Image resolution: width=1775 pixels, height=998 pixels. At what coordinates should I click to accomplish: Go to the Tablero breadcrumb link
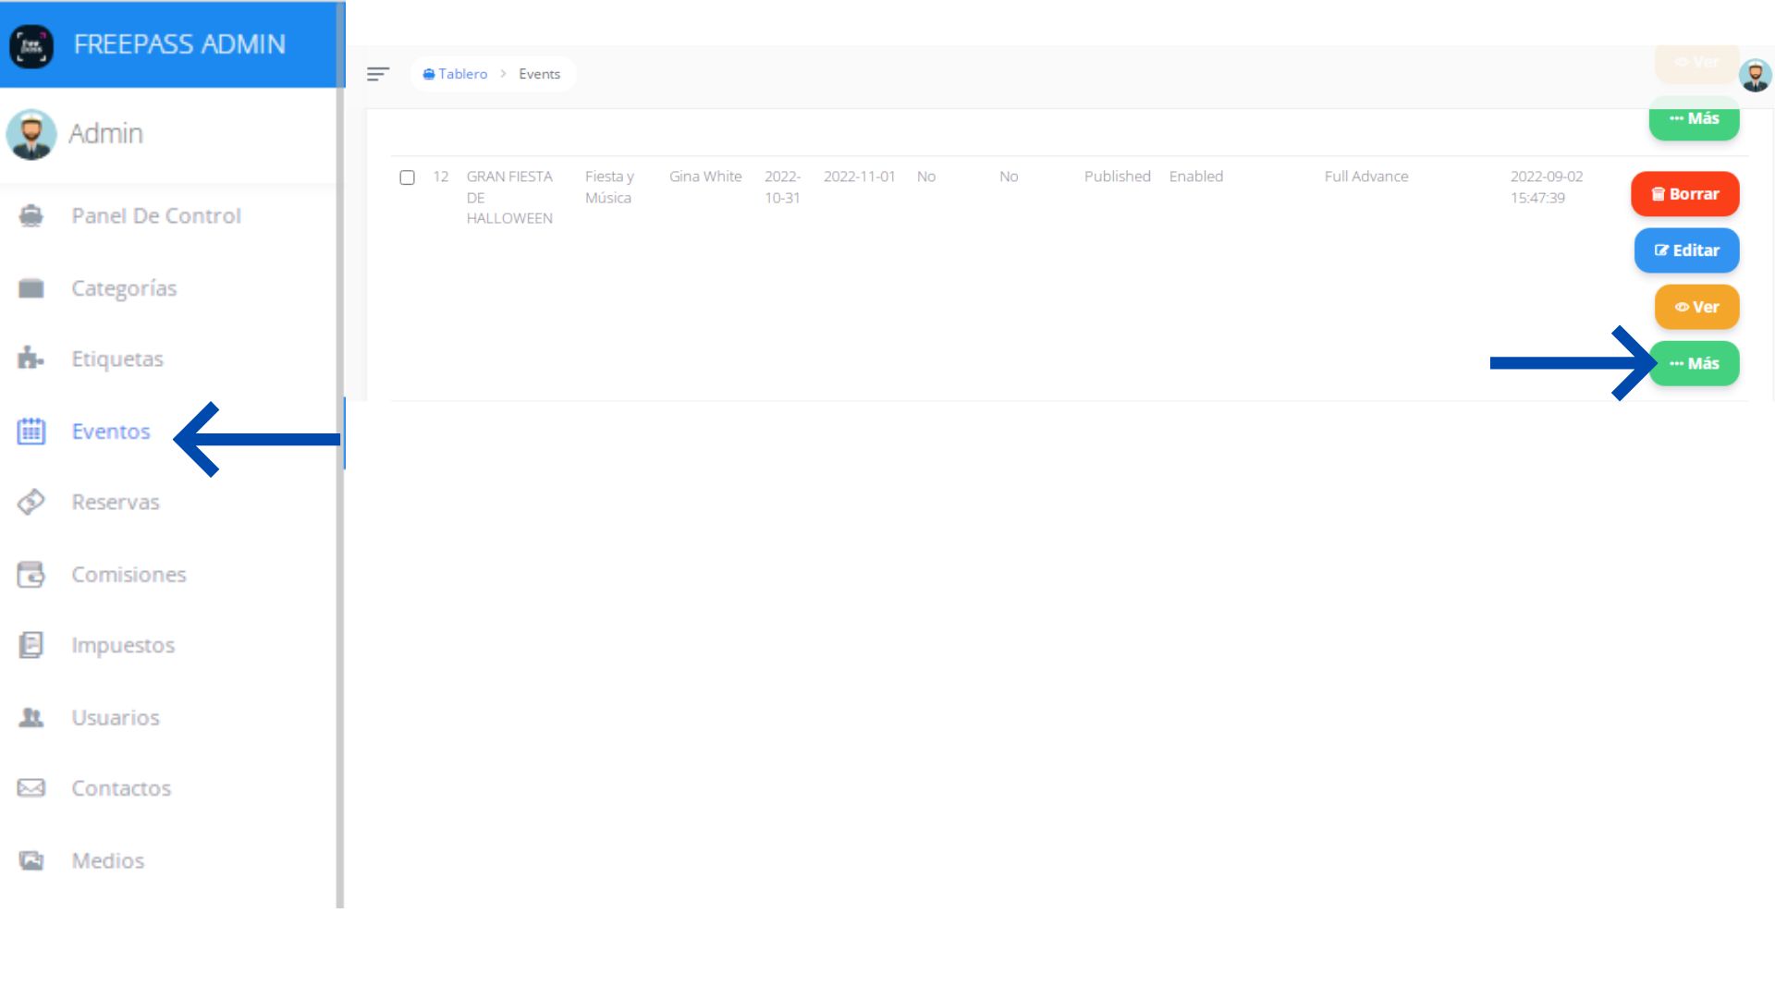click(461, 74)
